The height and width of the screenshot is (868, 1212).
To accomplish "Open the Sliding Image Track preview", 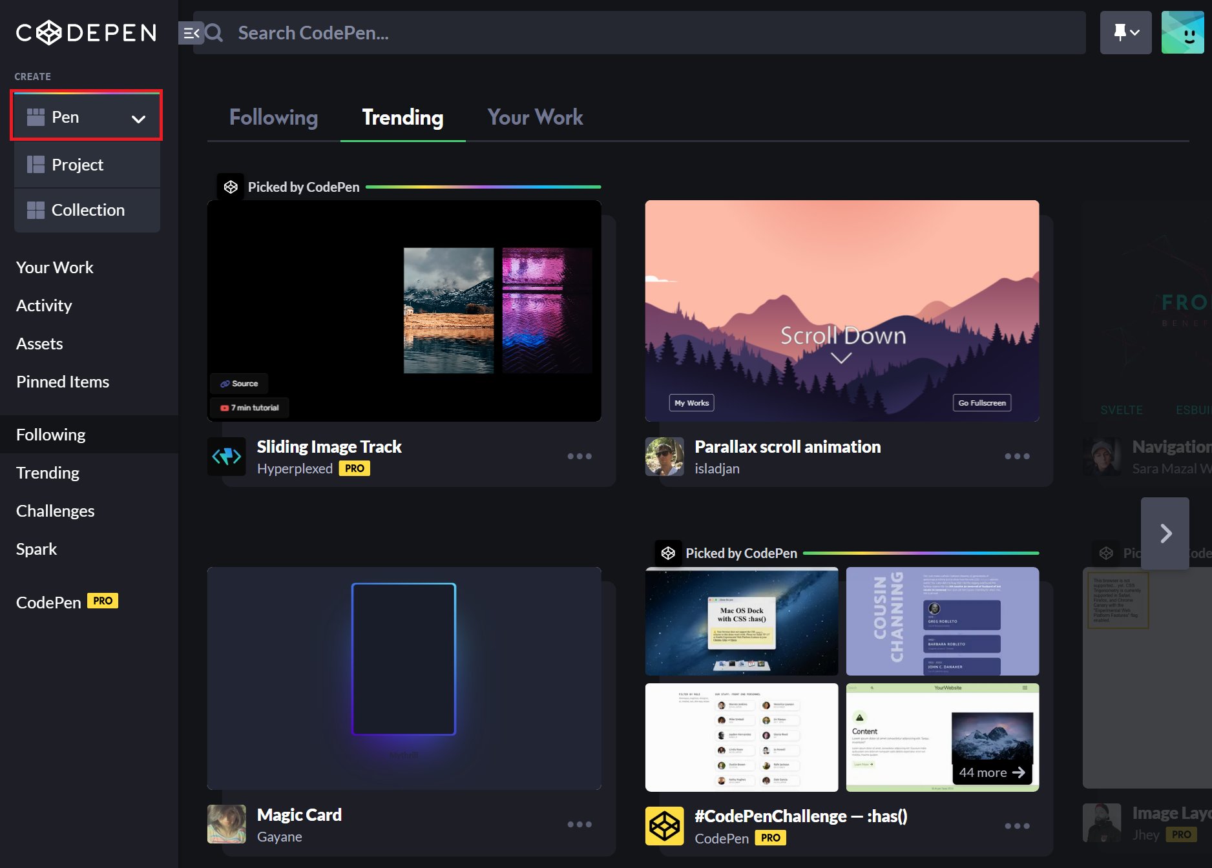I will [404, 311].
